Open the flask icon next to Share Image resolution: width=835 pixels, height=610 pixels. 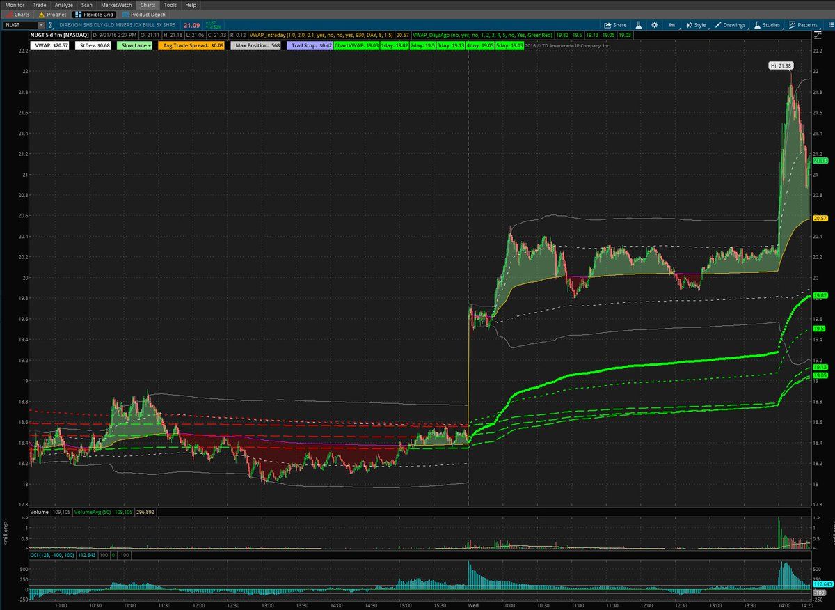pos(638,25)
